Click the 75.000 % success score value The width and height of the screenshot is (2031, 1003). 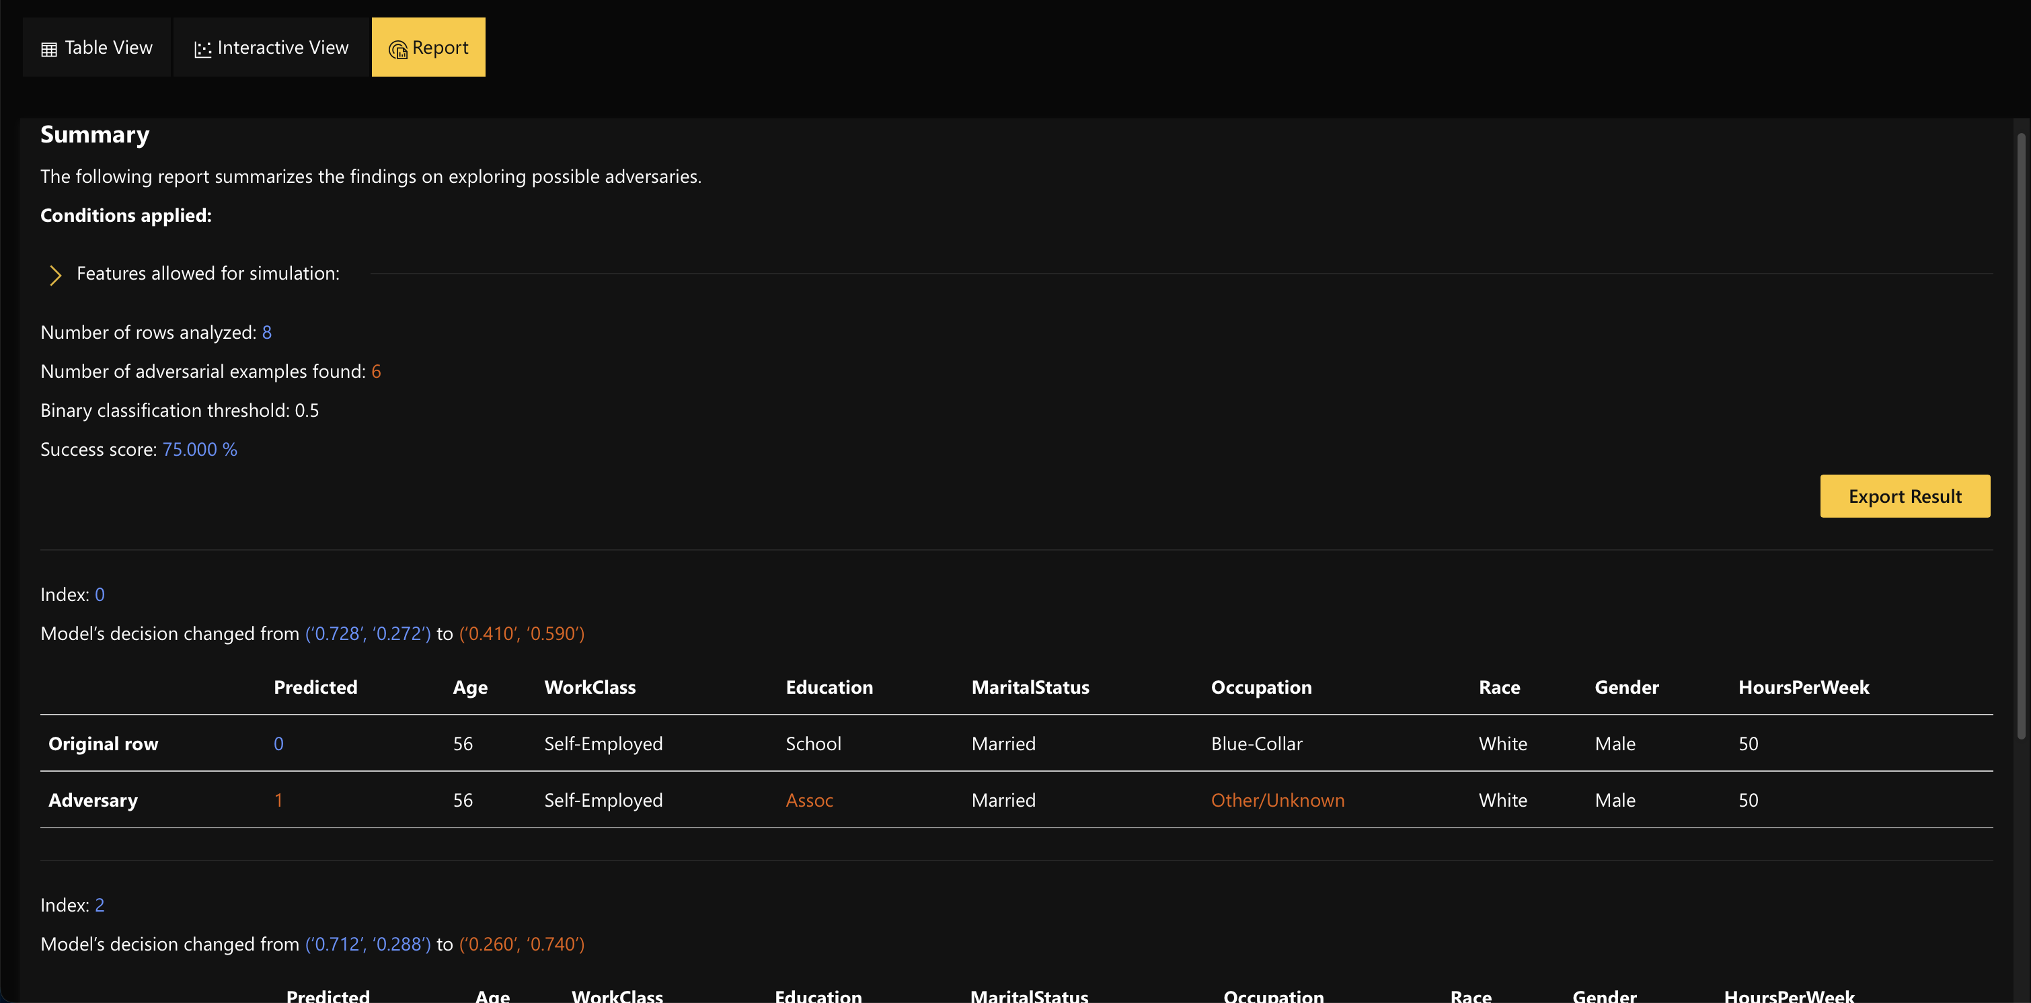[x=200, y=449]
